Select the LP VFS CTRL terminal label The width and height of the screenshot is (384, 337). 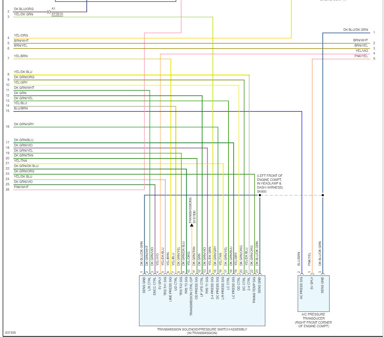(202, 286)
